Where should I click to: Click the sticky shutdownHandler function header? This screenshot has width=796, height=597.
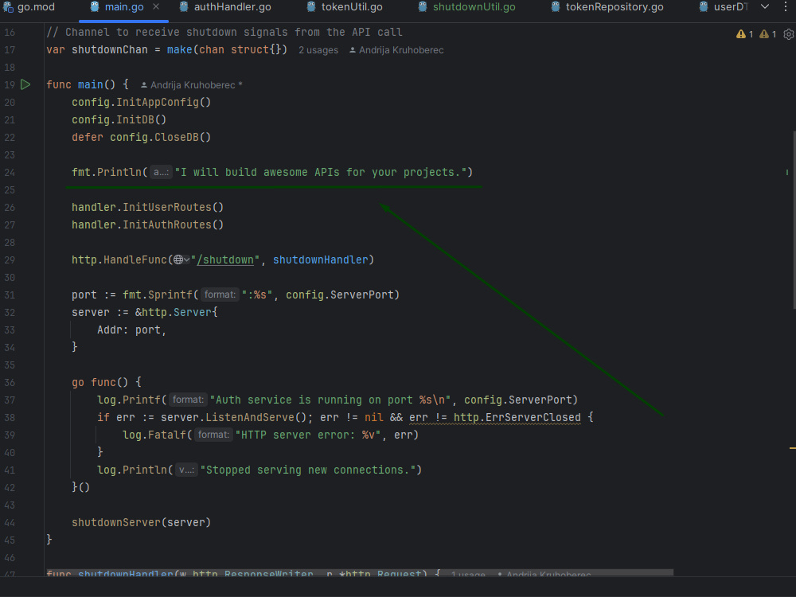click(360, 572)
